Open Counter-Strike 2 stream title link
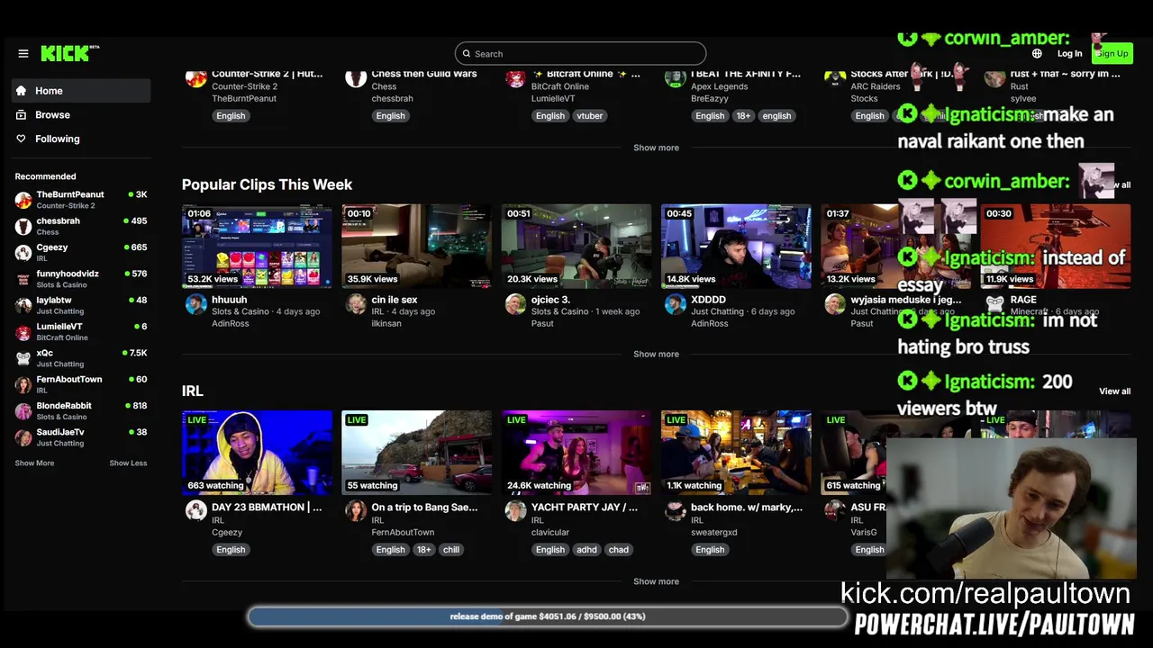 coord(267,74)
